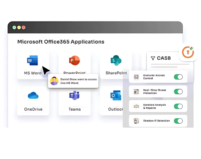Open the MS Word application icon
The height and width of the screenshot is (159, 201).
click(32, 60)
